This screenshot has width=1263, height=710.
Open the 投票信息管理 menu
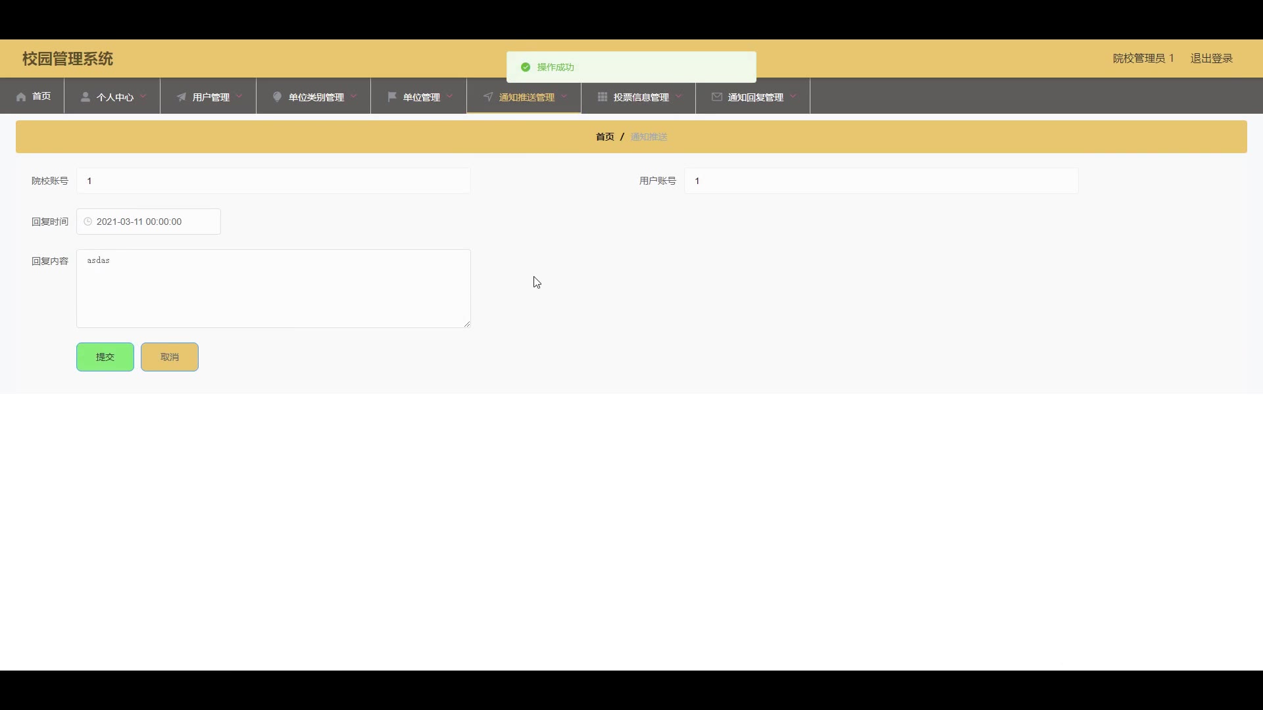[640, 97]
